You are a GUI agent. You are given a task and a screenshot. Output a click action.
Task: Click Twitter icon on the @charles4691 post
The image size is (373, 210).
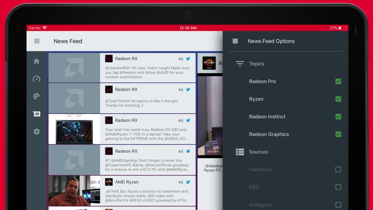[188, 59]
